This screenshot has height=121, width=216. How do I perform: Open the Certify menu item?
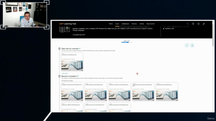click(x=142, y=24)
